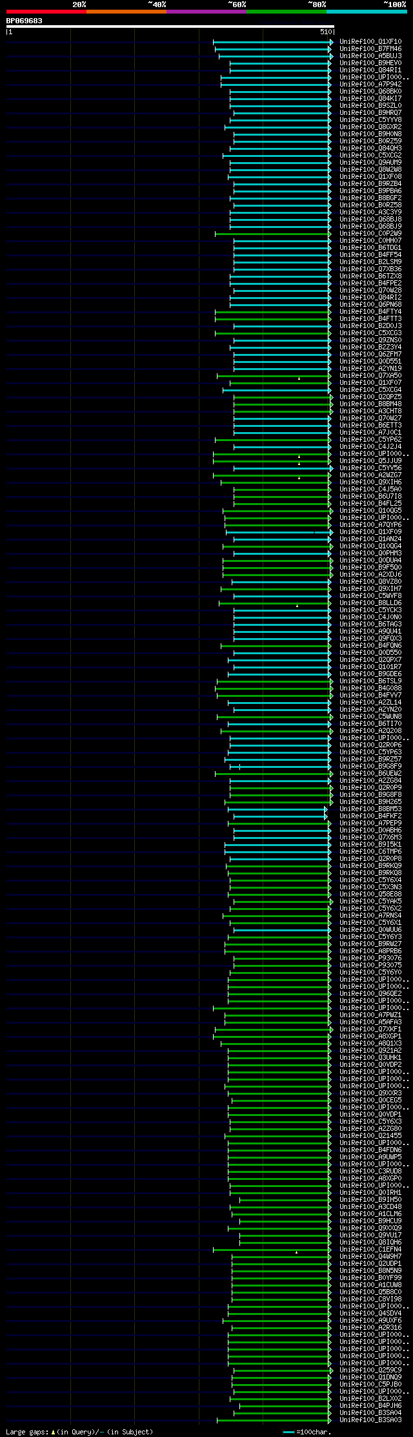Open hit UniRef100_B3SA03
The image size is (413, 1437).
(370, 1420)
